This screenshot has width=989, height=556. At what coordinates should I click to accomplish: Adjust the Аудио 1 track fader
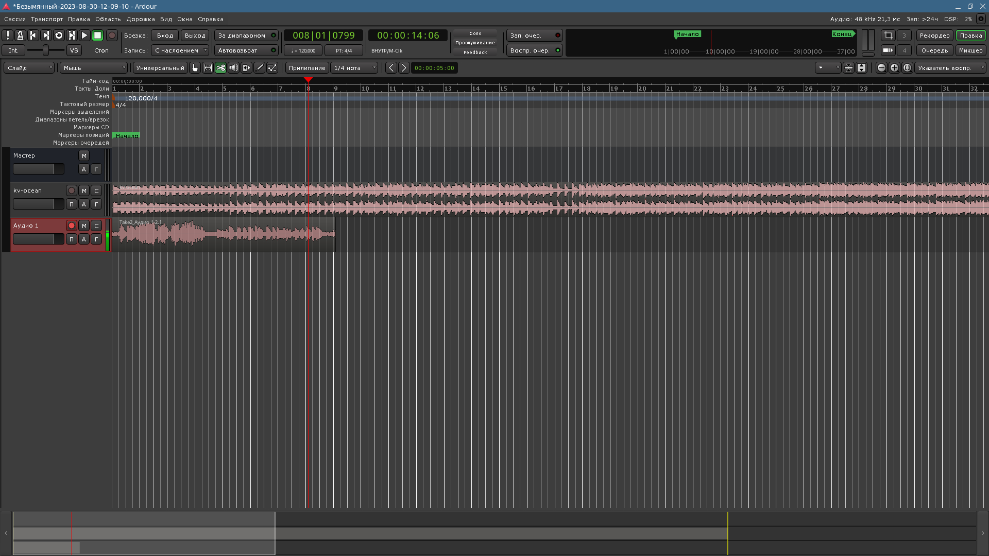tap(39, 239)
